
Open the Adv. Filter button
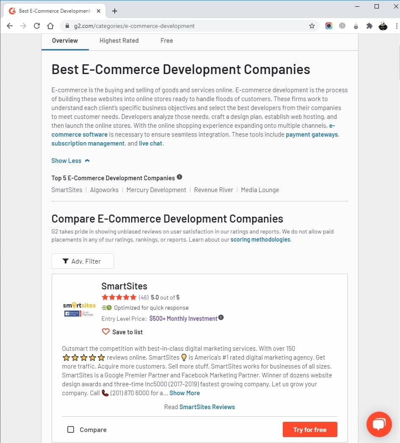[x=83, y=261]
